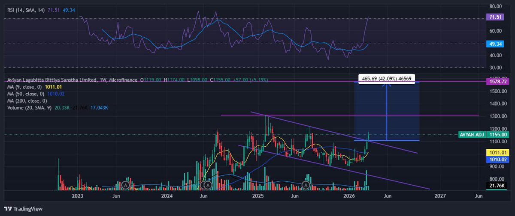The image size is (515, 216).
Task: Click the Jun label between 2026 and 2027
Action: [x=388, y=195]
